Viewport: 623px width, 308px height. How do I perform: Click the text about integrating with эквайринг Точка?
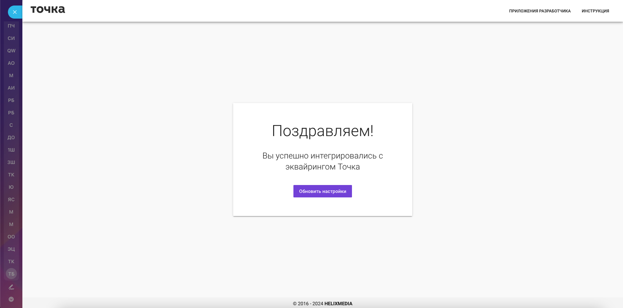coord(323,161)
